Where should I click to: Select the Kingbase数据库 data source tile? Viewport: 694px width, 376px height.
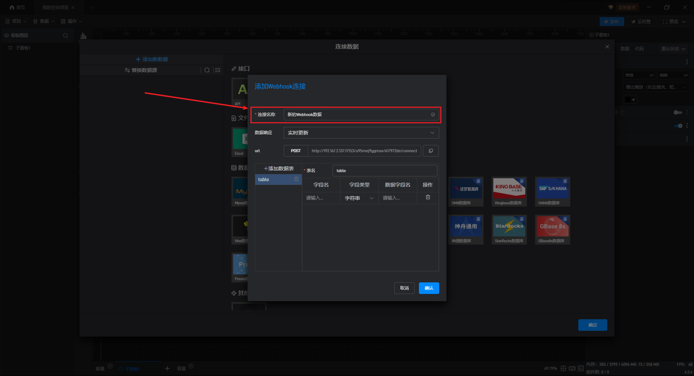tap(509, 191)
